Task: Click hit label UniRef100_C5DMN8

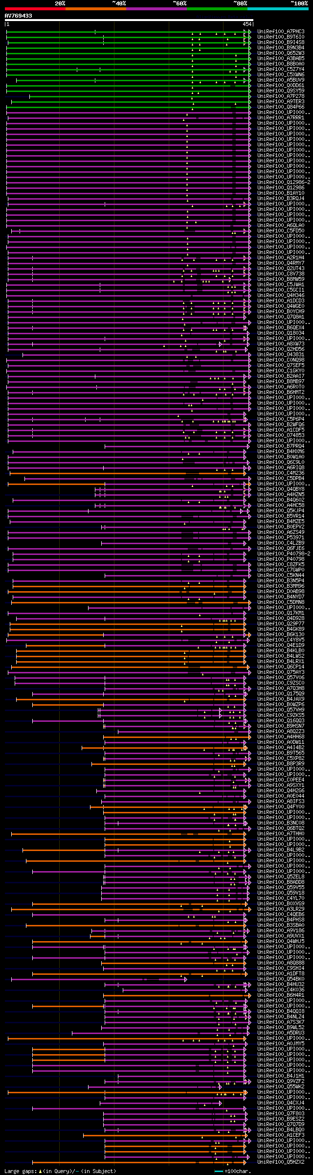Action: 281,602
